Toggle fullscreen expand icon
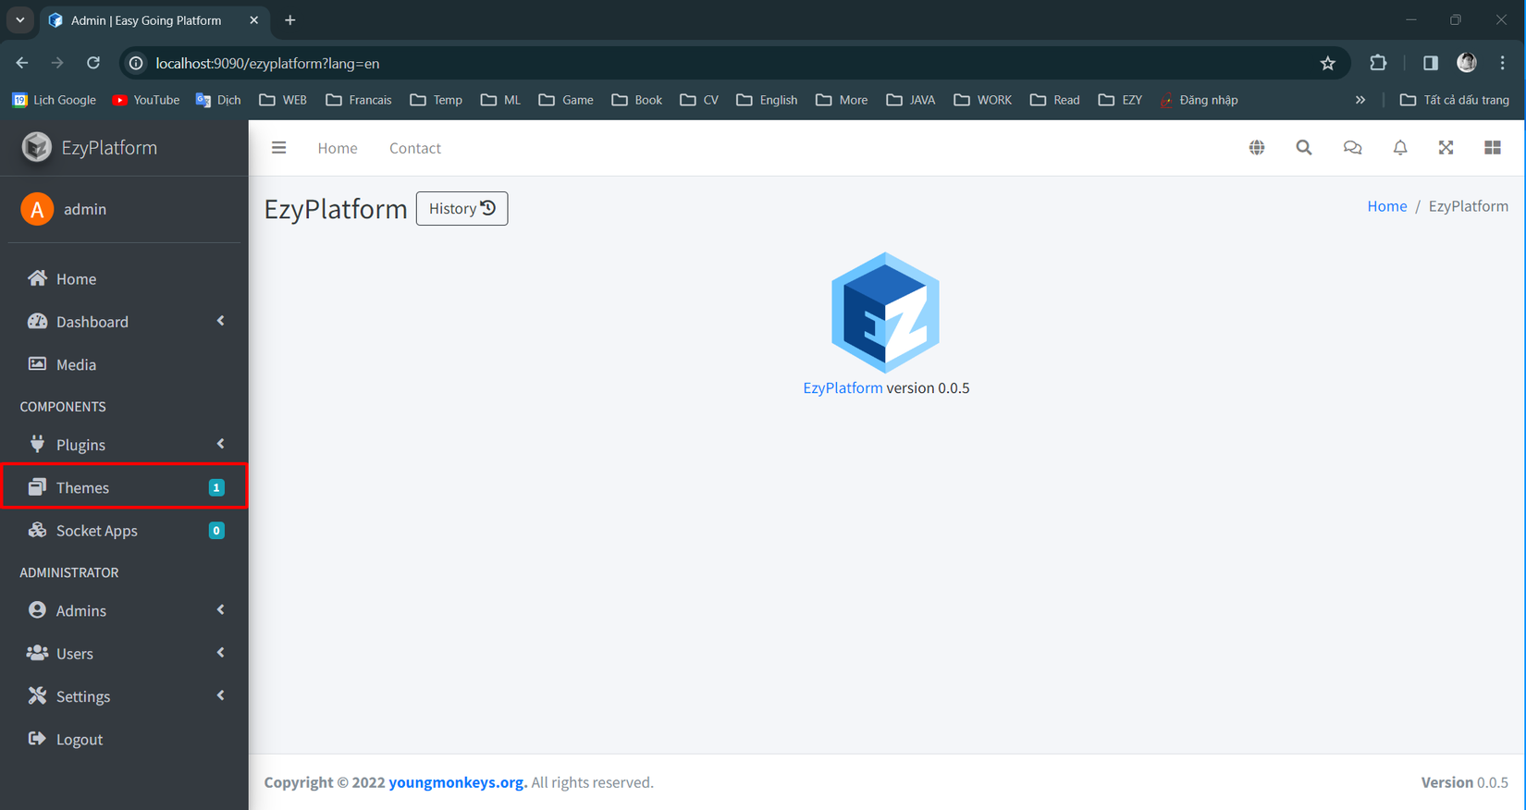Viewport: 1526px width, 810px height. (1446, 148)
